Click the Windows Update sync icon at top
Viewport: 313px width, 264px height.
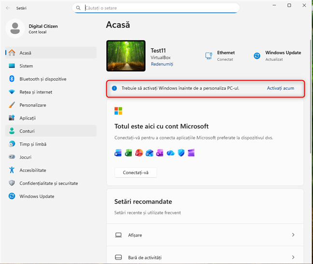[x=257, y=56]
